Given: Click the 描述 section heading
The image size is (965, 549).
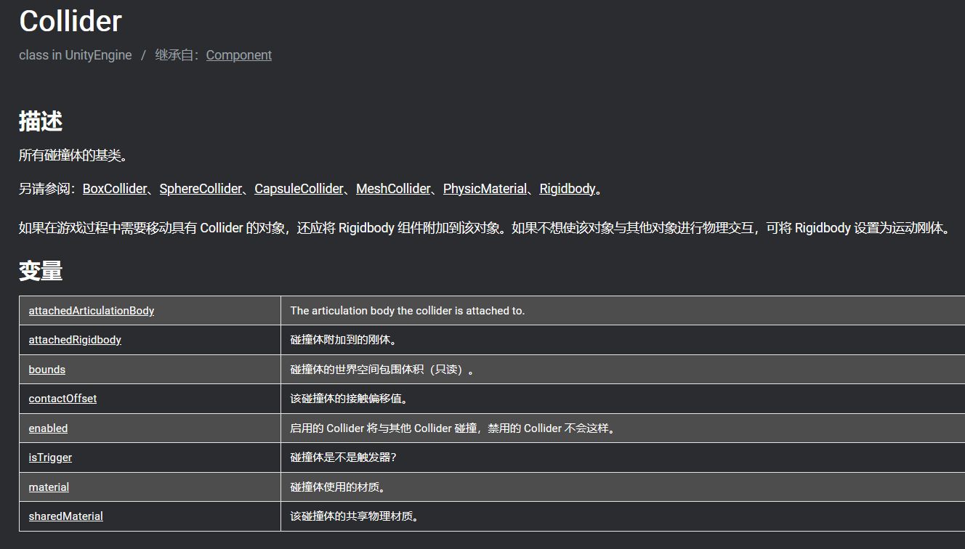Looking at the screenshot, I should click(41, 121).
